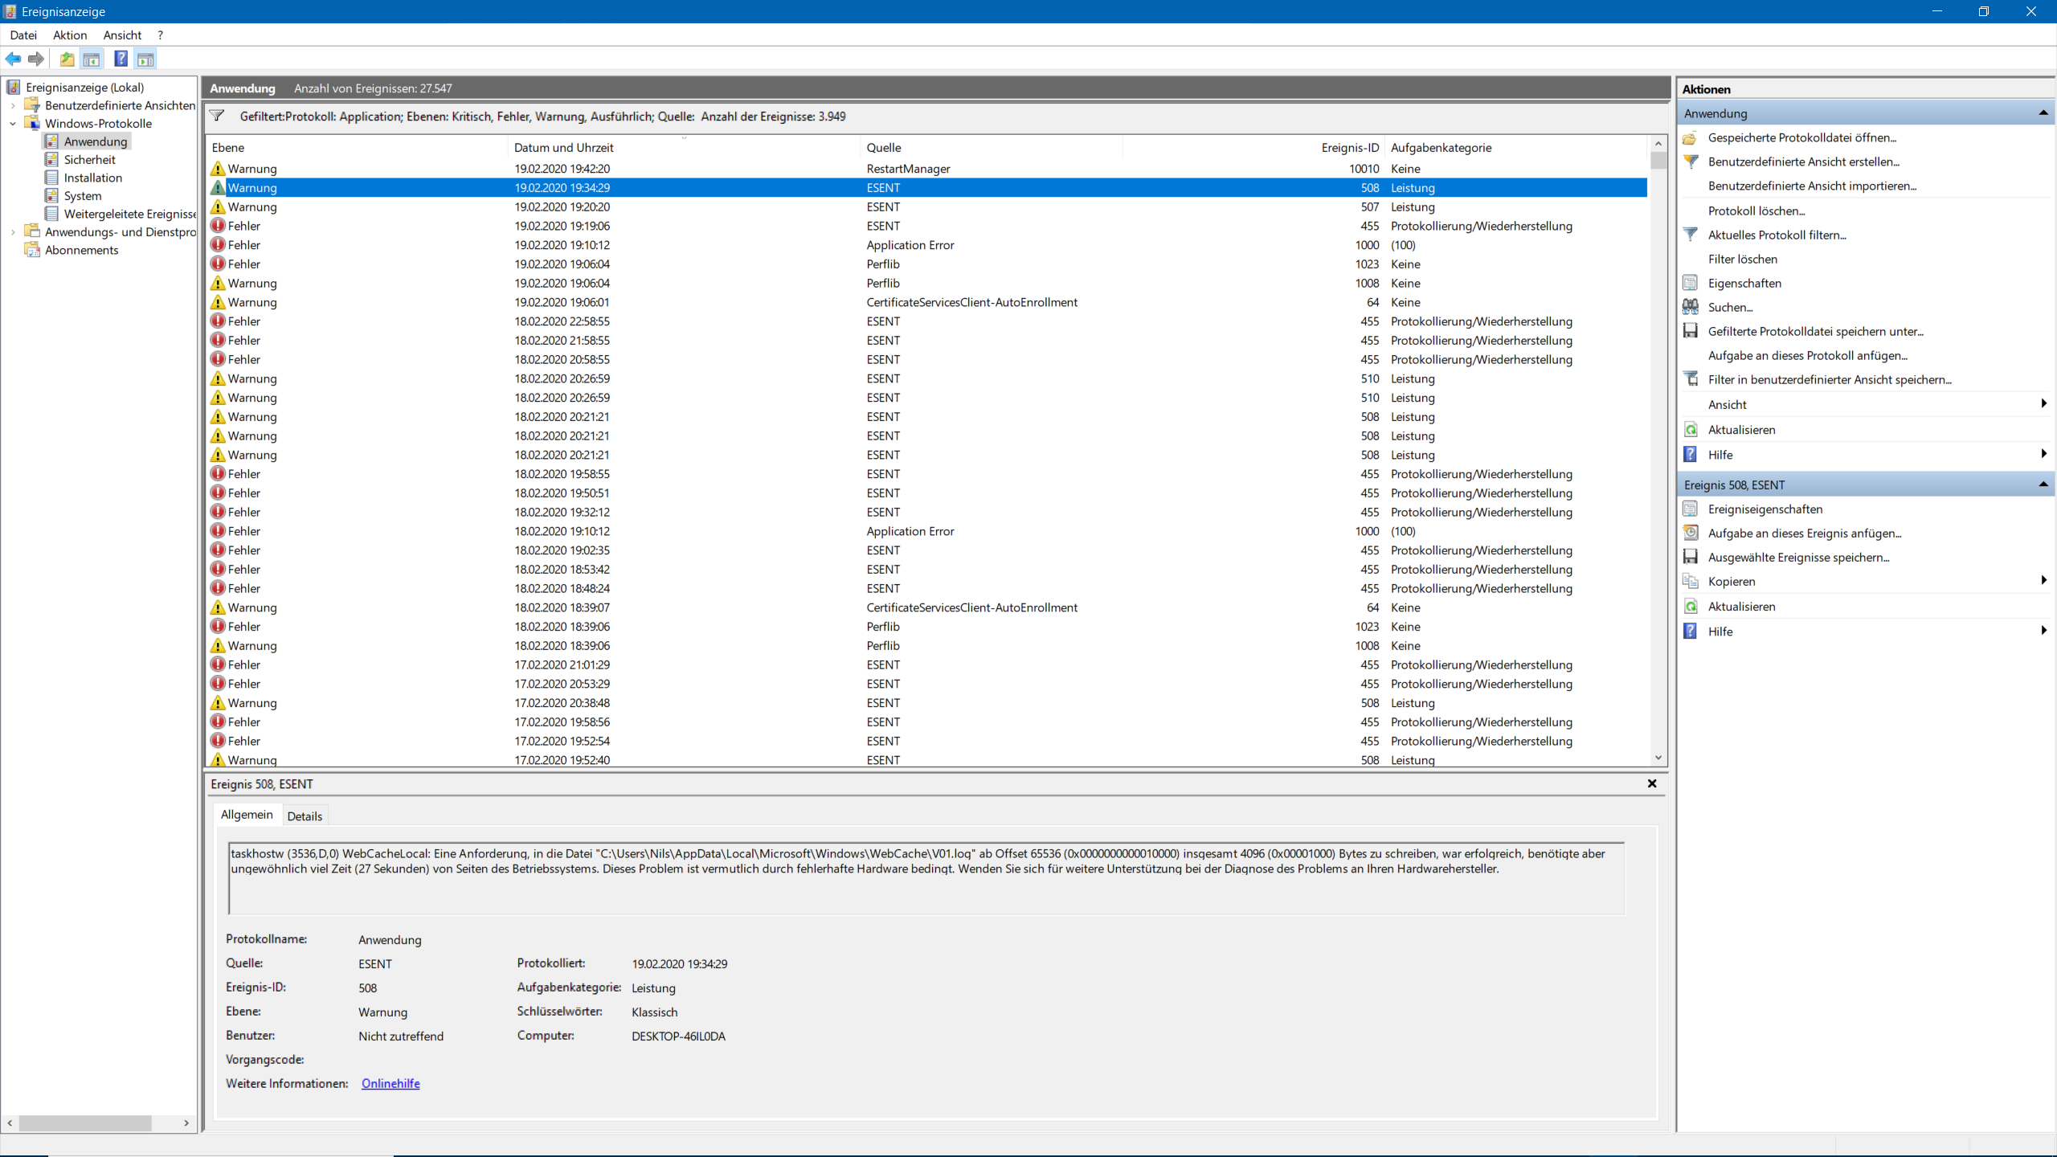Screen dimensions: 2057x1157
Task: Switch to the Details tab
Action: (x=305, y=816)
